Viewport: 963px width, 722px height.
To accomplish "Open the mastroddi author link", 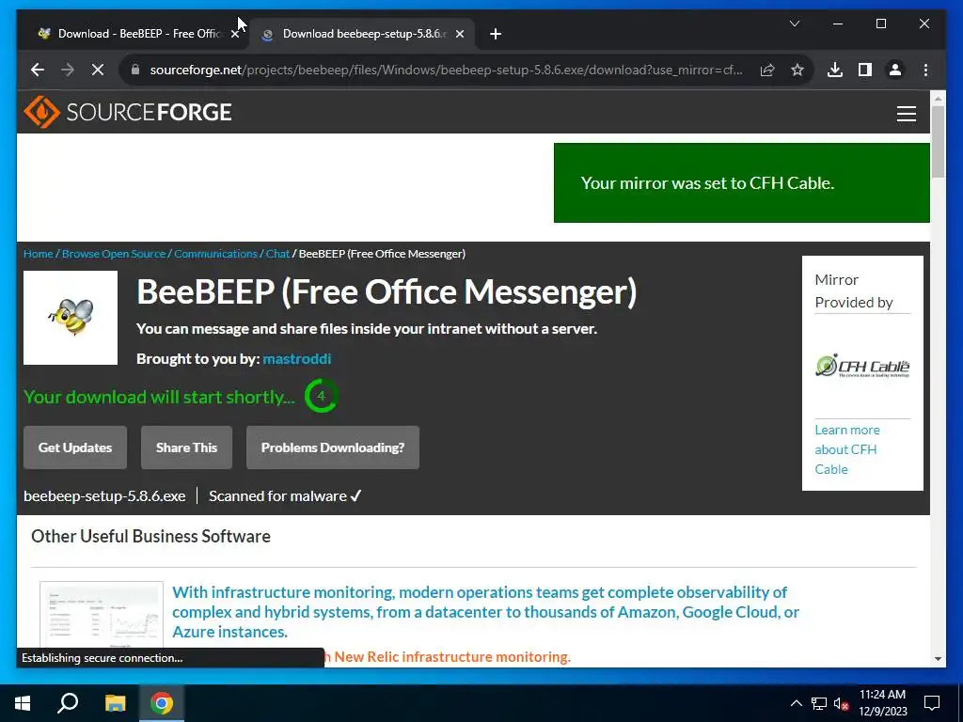I will 296,358.
